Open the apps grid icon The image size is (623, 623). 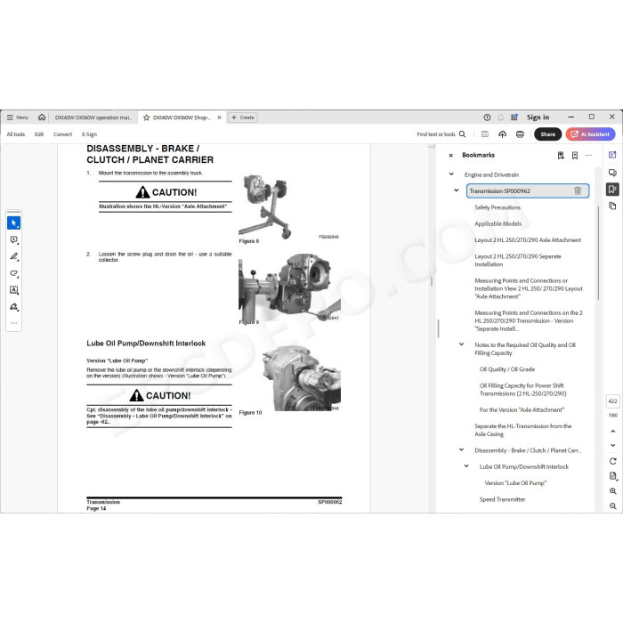(x=514, y=117)
